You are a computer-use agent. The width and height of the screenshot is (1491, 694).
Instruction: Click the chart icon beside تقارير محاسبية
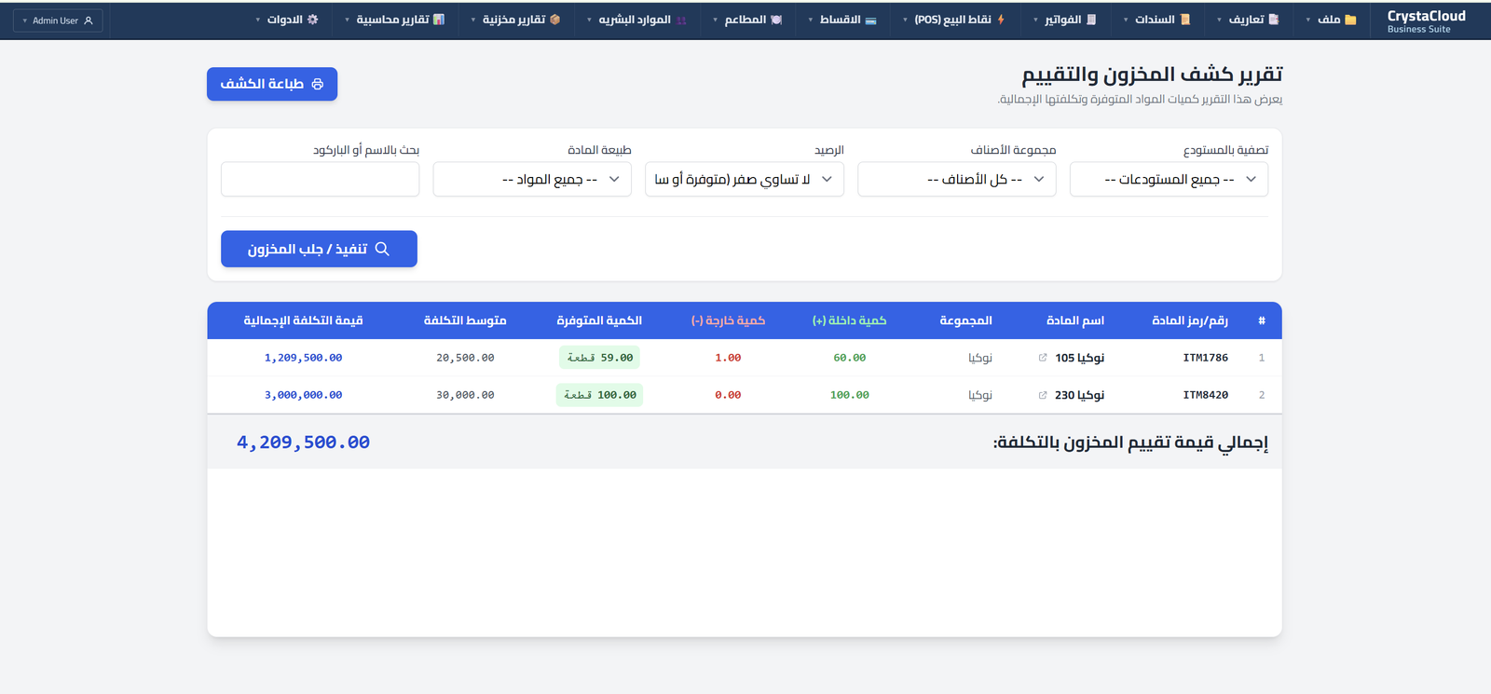[x=439, y=20]
